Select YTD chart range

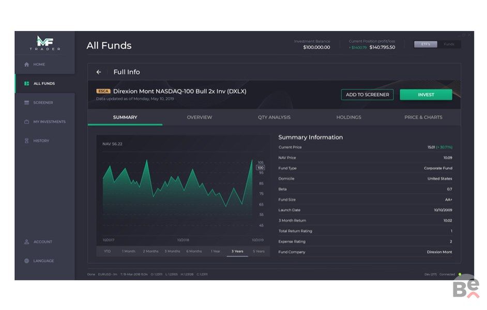(x=107, y=251)
